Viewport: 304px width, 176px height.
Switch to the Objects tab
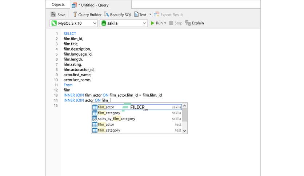pos(58,4)
